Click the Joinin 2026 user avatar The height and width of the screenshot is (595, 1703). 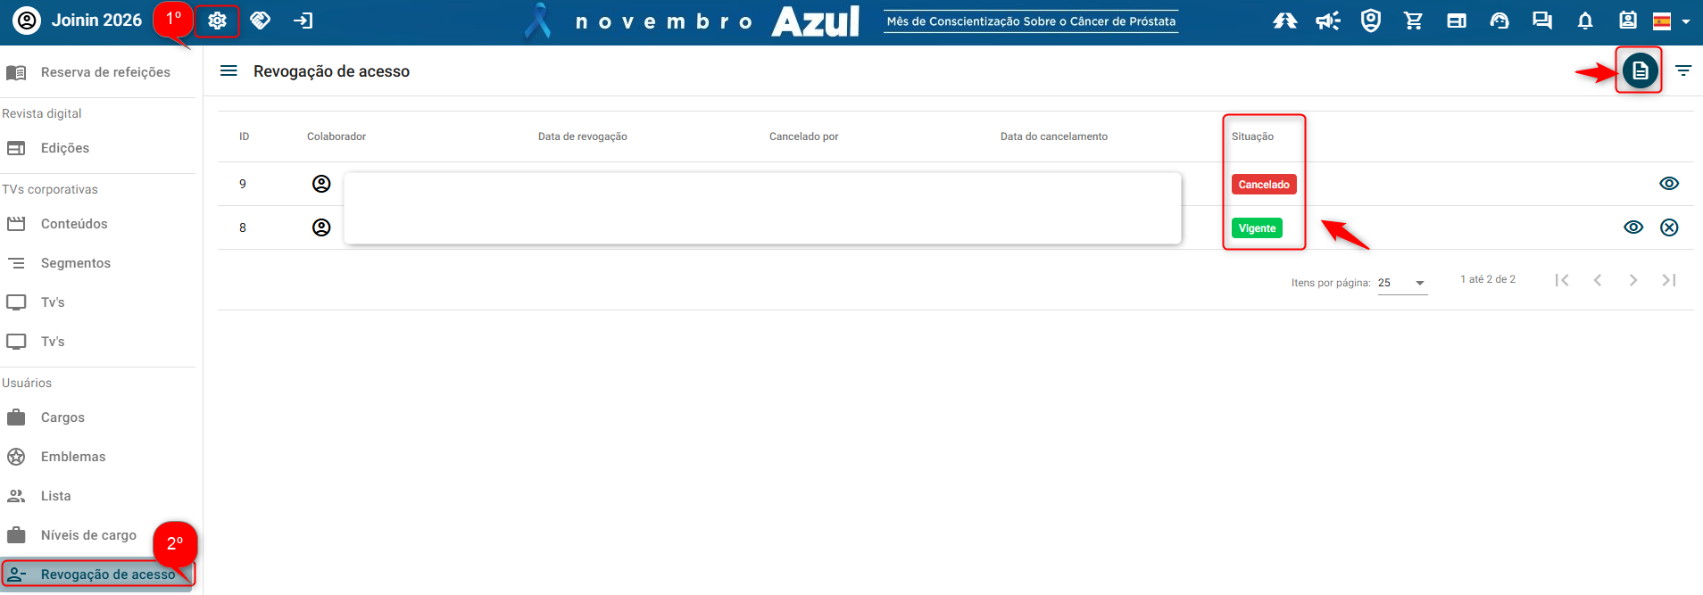coord(27,21)
